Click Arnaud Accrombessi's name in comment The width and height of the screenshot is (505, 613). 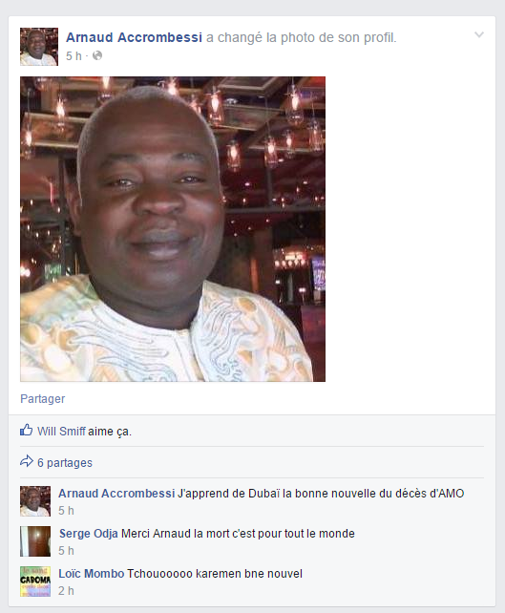click(116, 494)
